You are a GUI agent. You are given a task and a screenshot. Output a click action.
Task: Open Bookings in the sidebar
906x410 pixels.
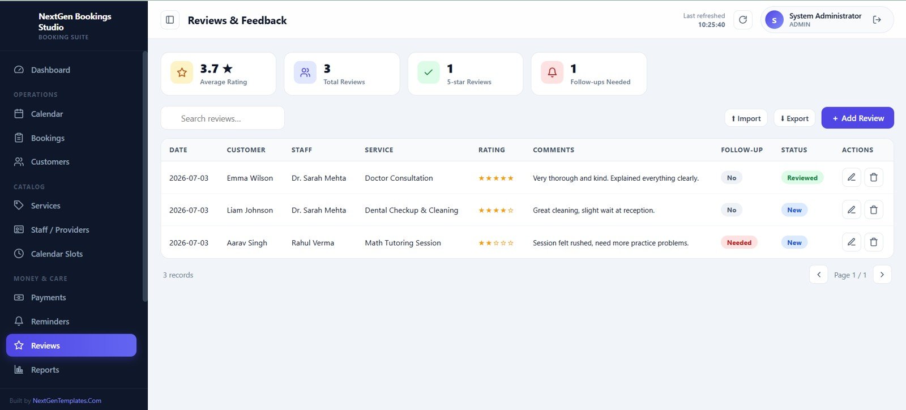[x=71, y=138]
